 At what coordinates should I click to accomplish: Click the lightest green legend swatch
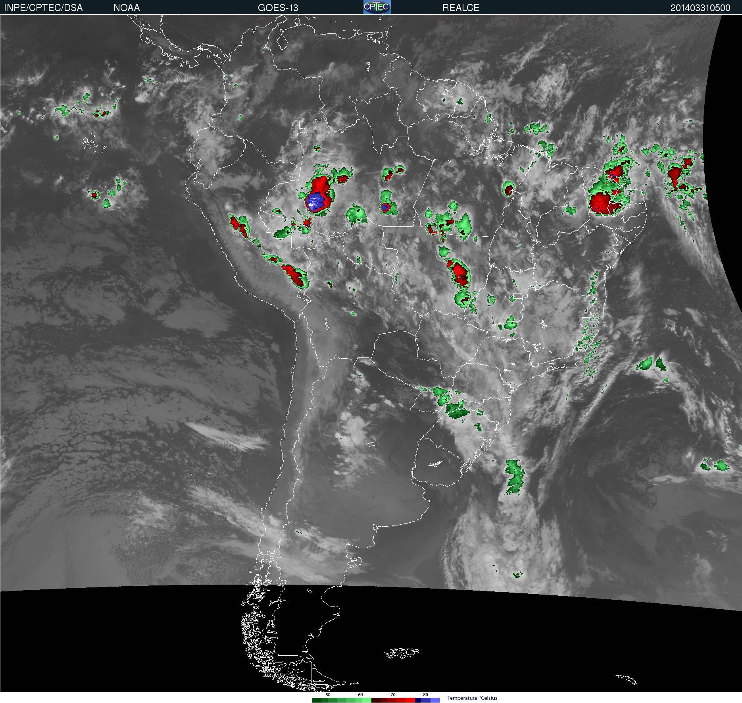[367, 700]
